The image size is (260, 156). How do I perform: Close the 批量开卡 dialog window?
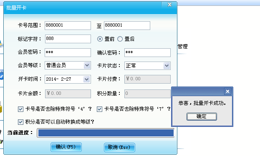(x=169, y=5)
